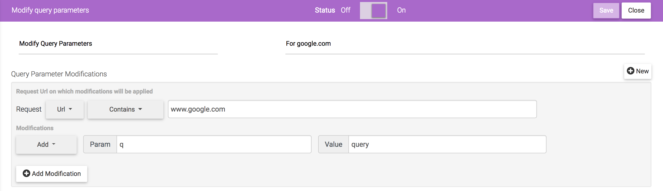The height and width of the screenshot is (191, 663).
Task: Open the Url request type dropdown
Action: point(65,109)
